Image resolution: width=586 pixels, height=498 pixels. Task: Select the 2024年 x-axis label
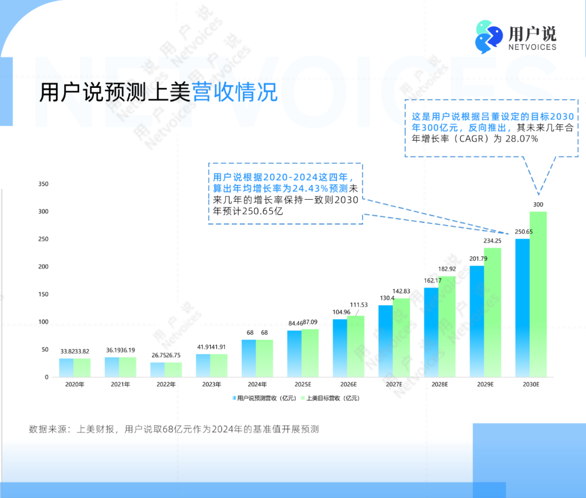click(x=257, y=385)
